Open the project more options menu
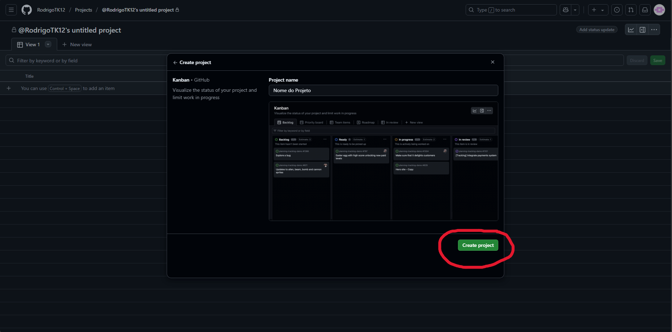672x332 pixels. (654, 30)
